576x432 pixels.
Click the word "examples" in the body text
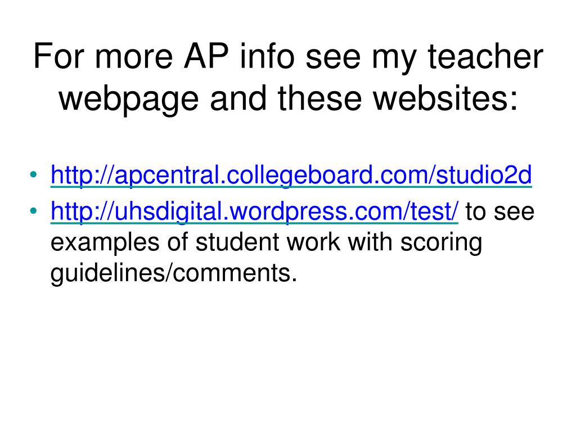pos(105,243)
